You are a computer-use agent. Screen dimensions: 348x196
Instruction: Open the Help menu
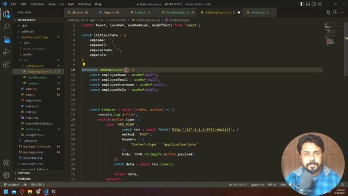tap(98, 4)
